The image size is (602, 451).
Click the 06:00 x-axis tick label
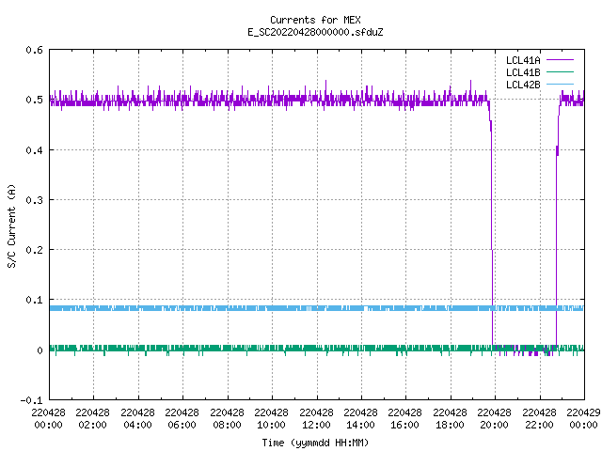pos(182,418)
